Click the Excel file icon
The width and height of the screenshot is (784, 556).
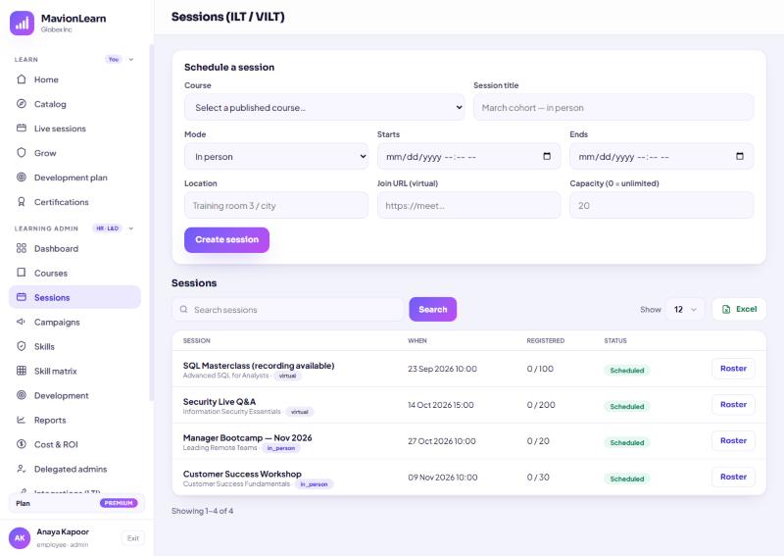pyautogui.click(x=726, y=309)
